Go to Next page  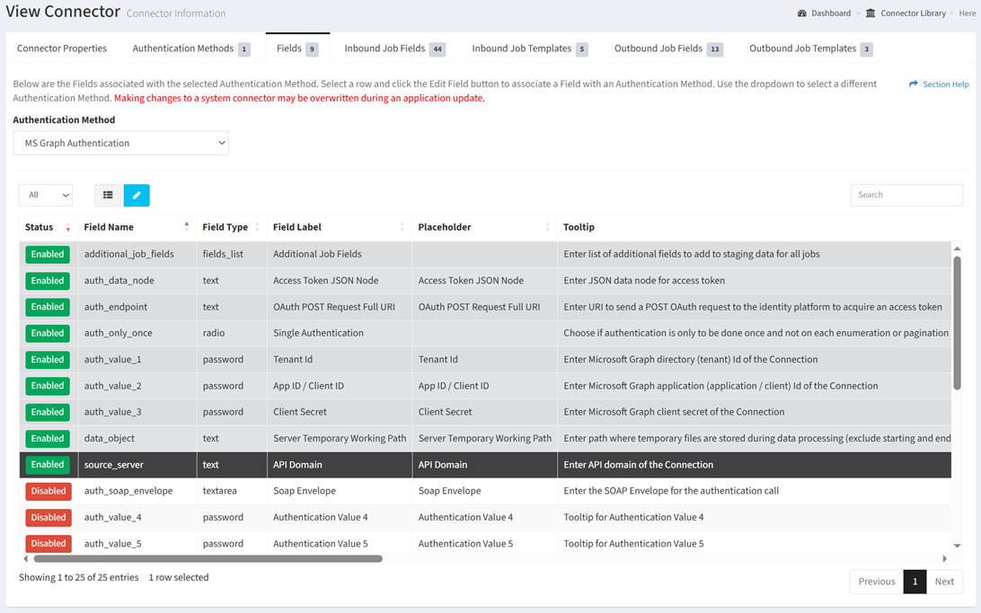(944, 582)
